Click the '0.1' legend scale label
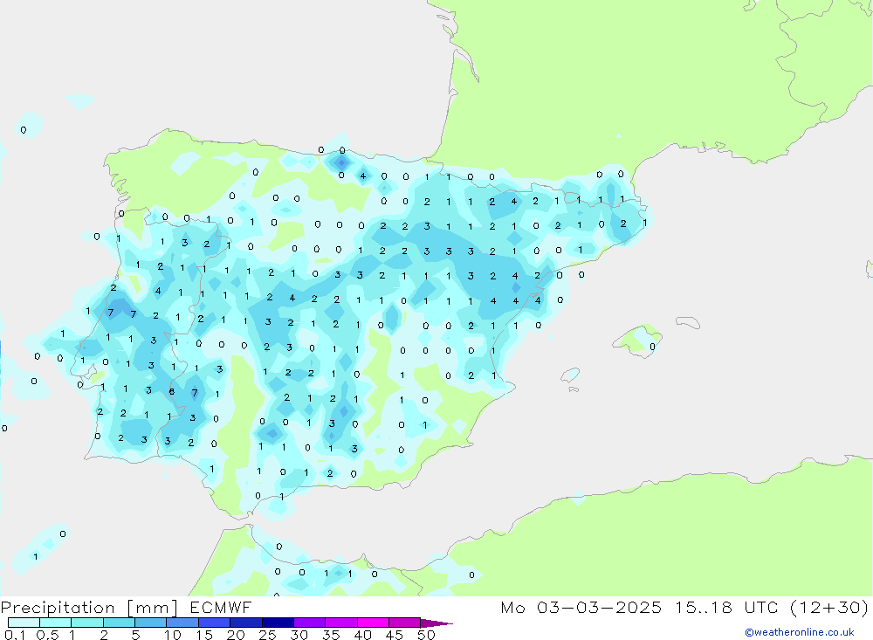Image resolution: width=873 pixels, height=640 pixels. tap(15, 635)
